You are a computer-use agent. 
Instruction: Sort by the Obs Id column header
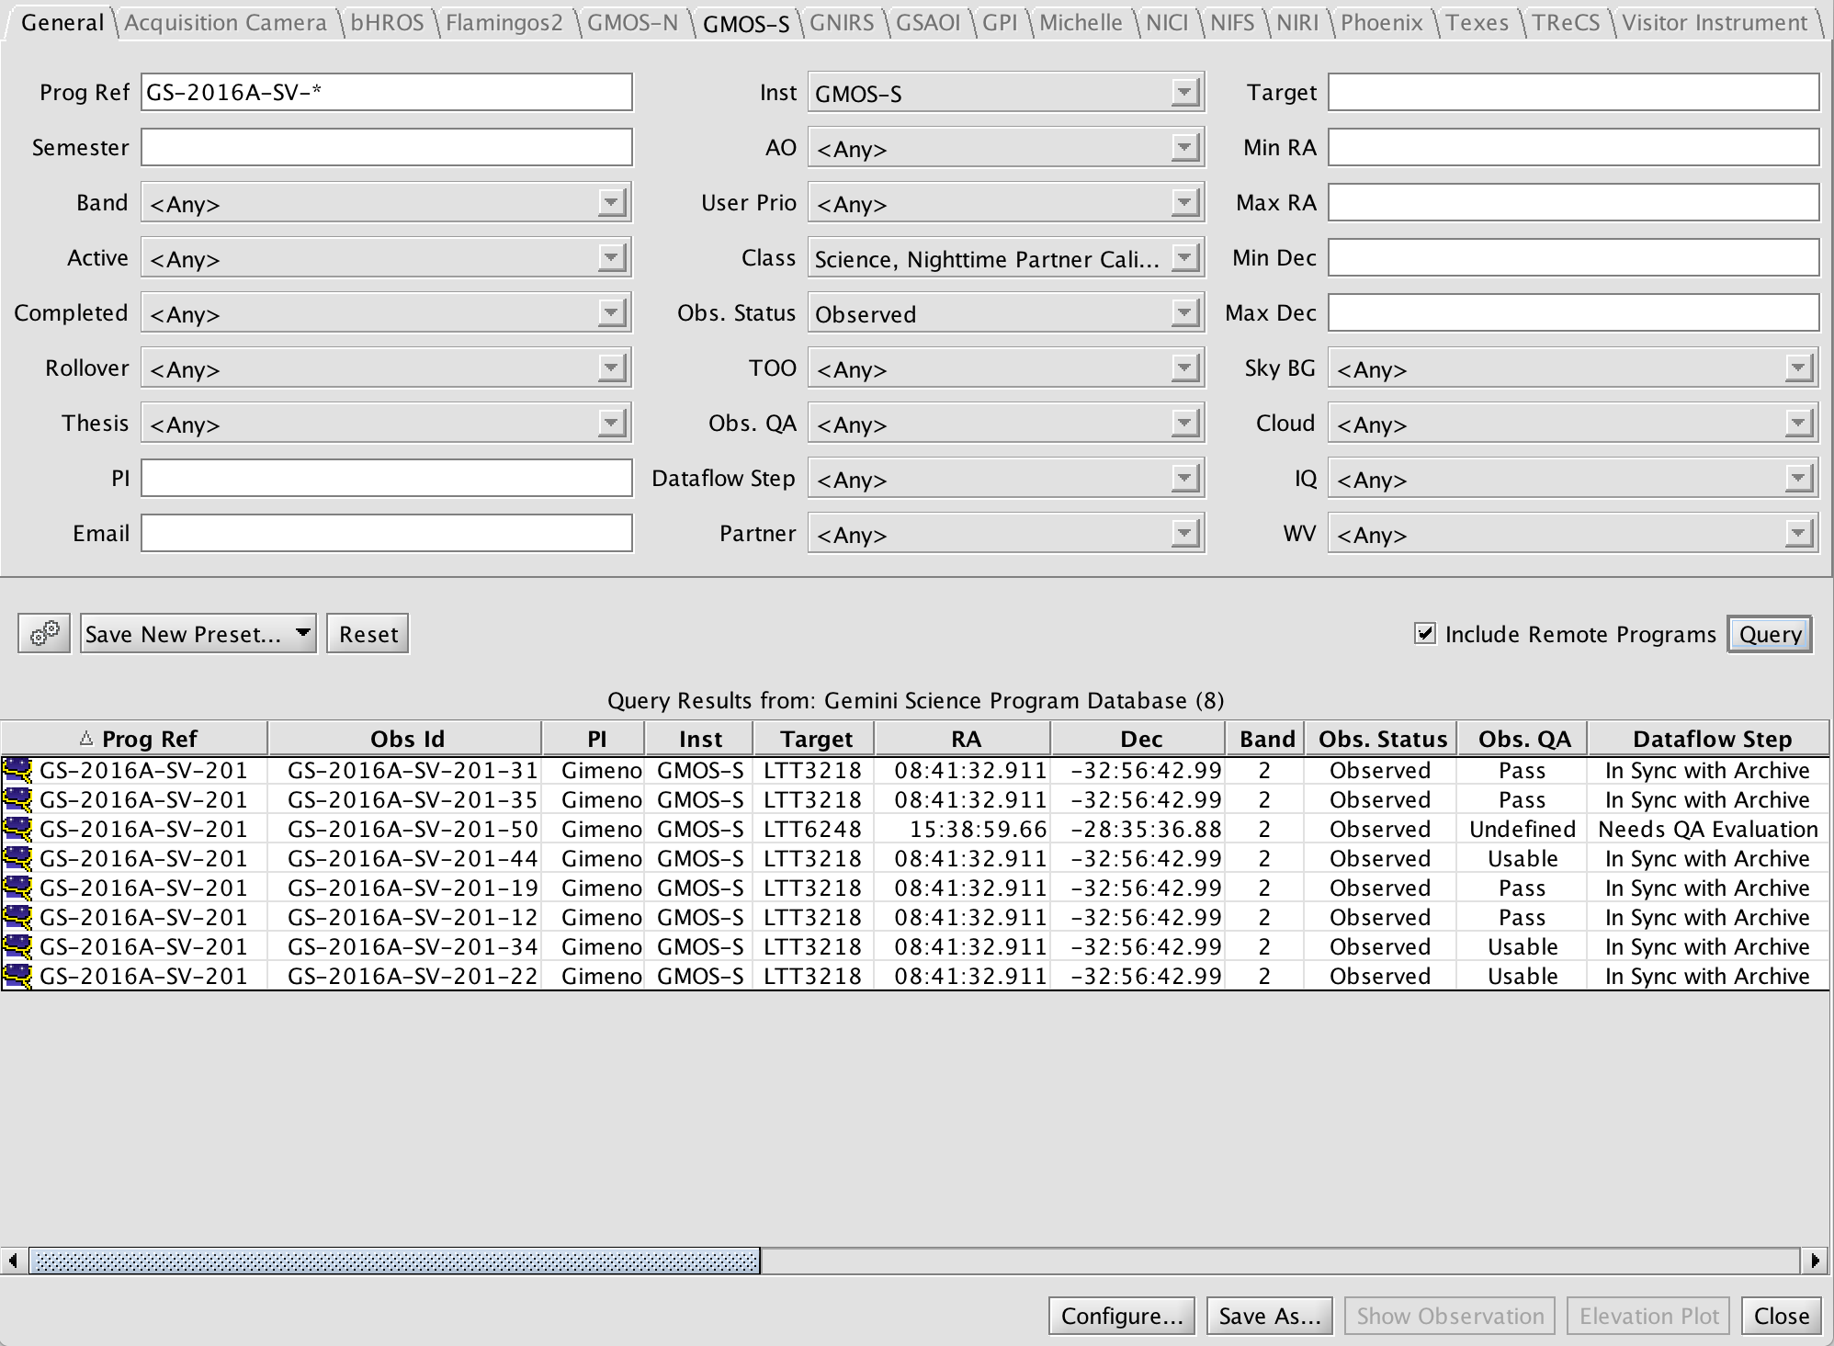406,739
